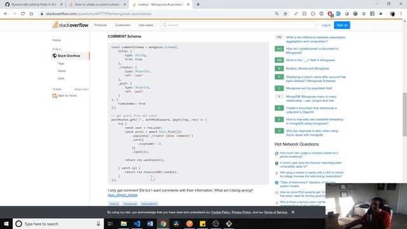Click the Windows taskbar search box
Image resolution: width=407 pixels, height=229 pixels.
pos(58,223)
